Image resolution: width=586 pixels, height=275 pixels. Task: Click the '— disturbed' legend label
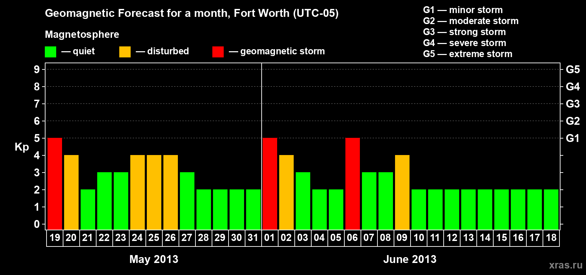[x=162, y=51]
